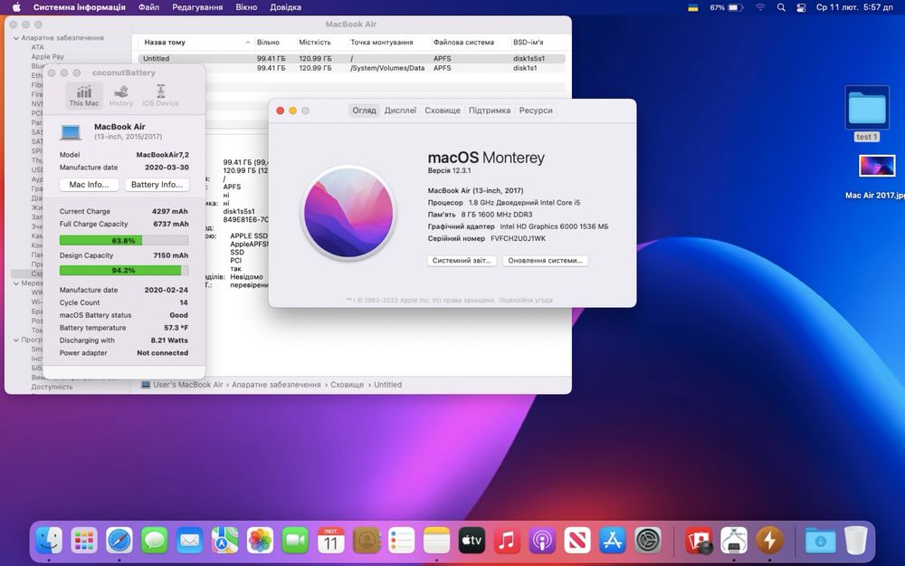Open the Trash in the Dock
905x566 pixels.
[x=855, y=541]
